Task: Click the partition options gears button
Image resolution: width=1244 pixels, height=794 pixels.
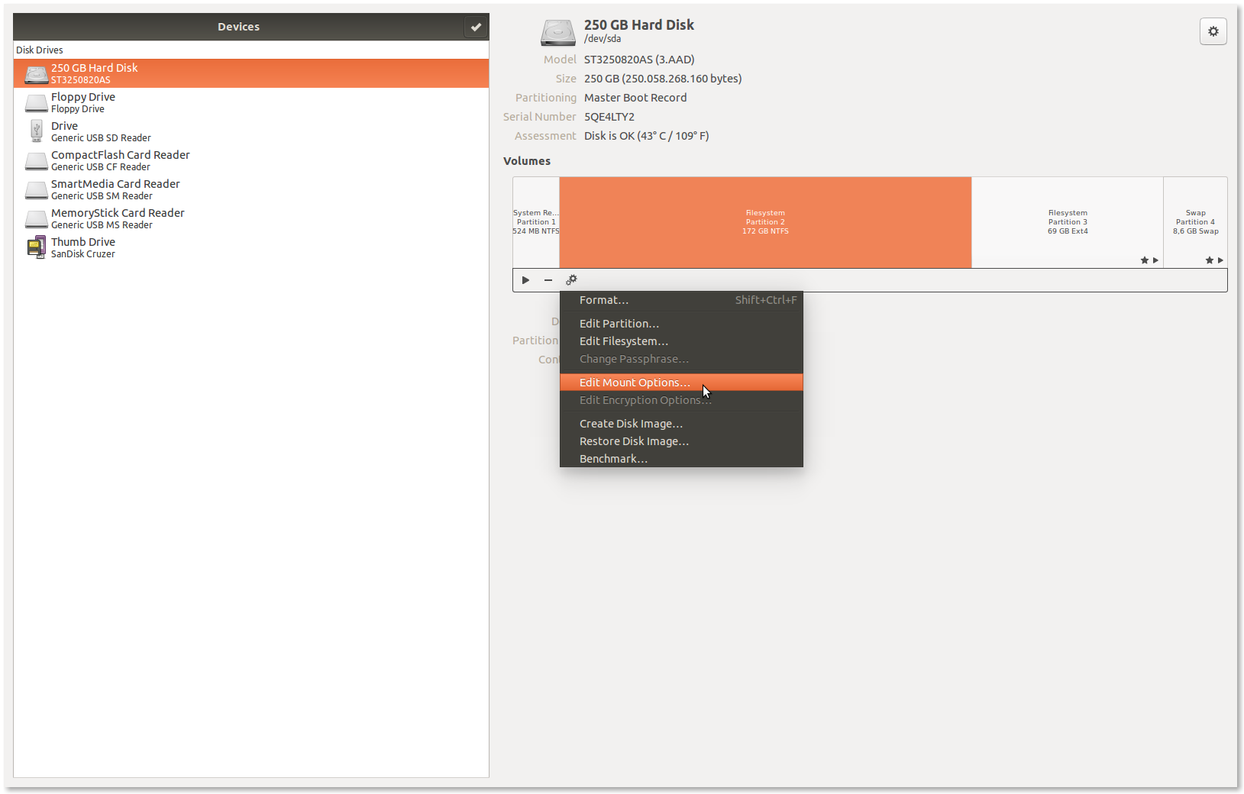Action: coord(571,280)
